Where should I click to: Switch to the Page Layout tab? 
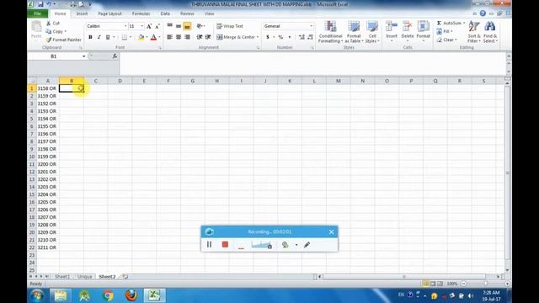(x=109, y=13)
